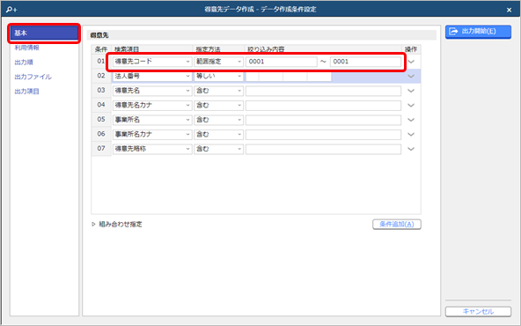Close the data creation dialog

(x=509, y=10)
